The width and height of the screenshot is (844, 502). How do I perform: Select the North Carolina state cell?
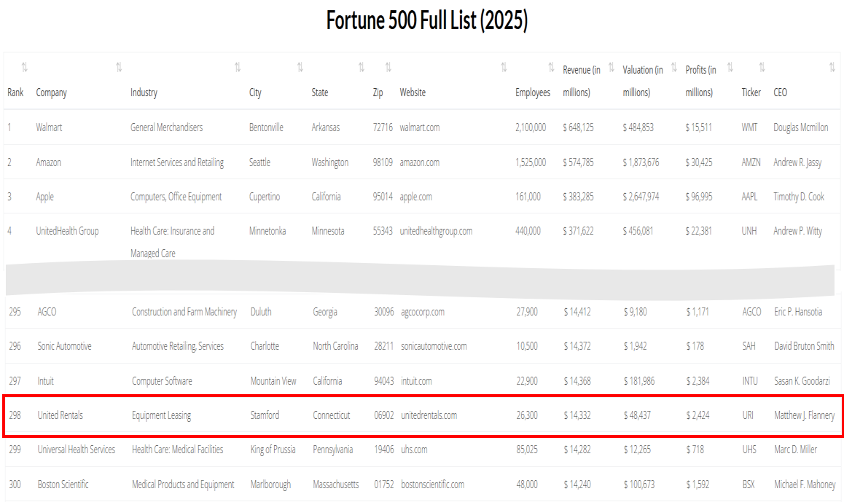pyautogui.click(x=335, y=347)
